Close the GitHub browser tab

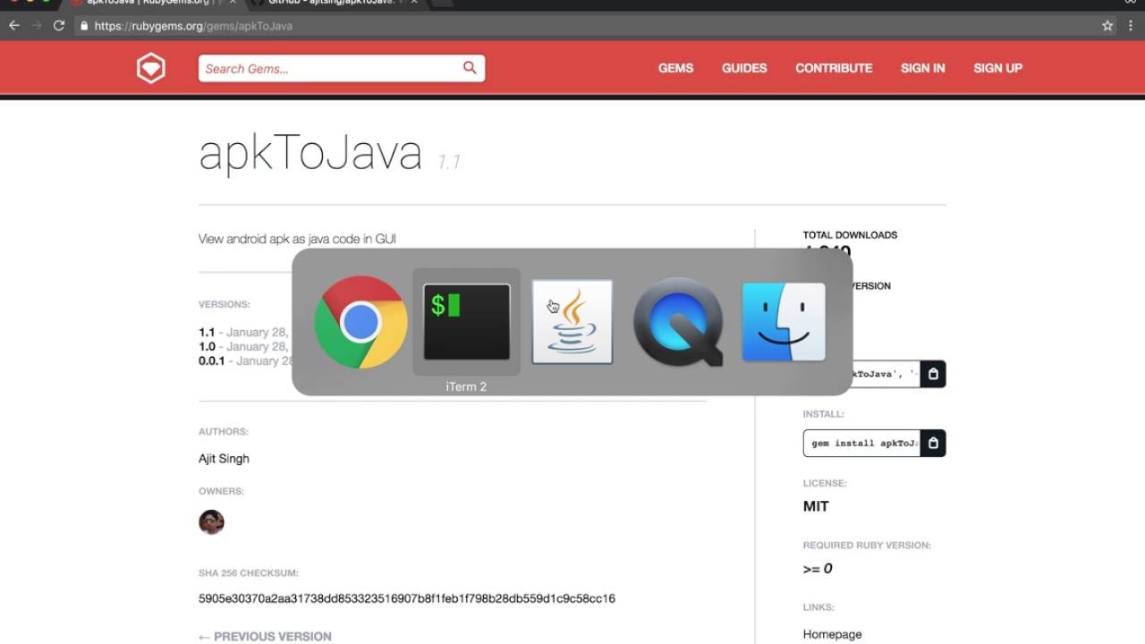[x=414, y=3]
